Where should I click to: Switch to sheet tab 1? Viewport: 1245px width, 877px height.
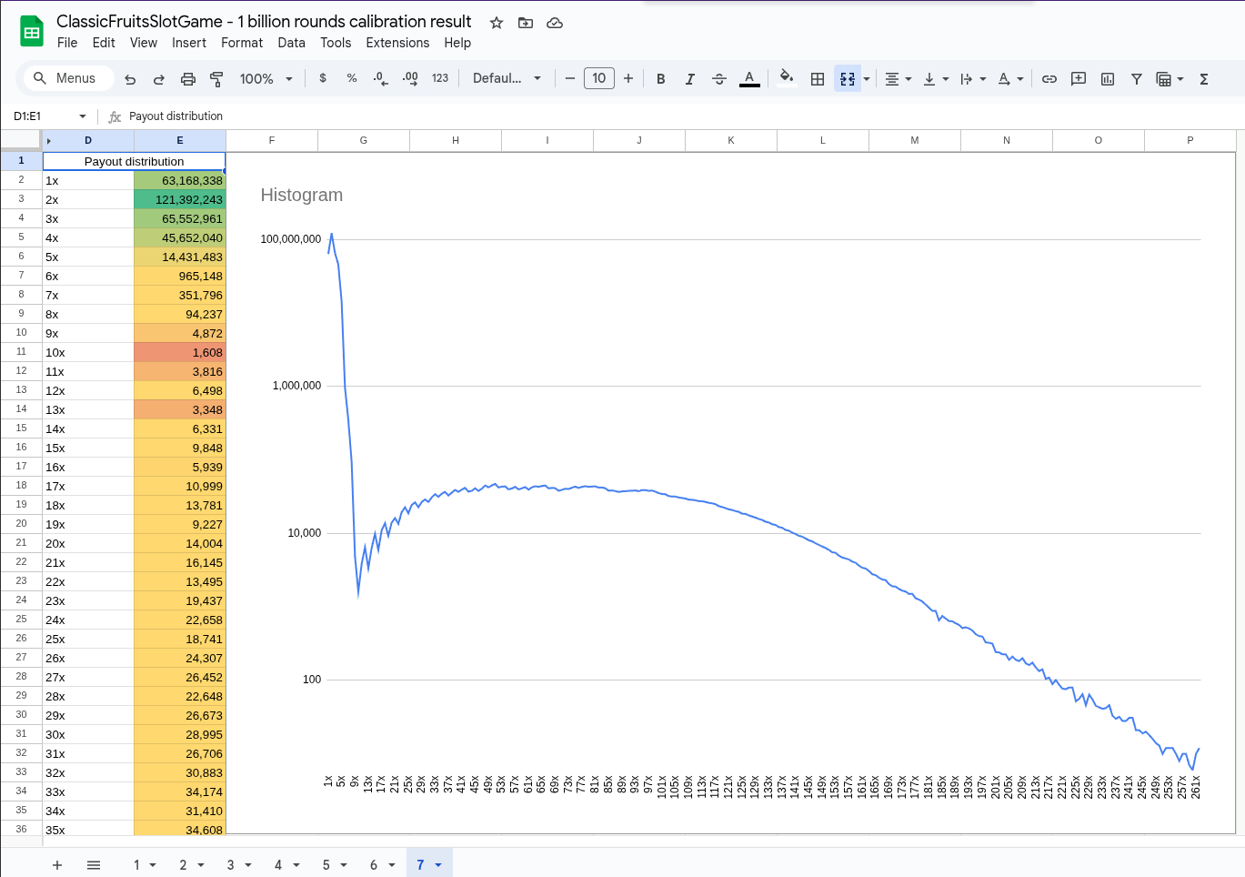click(x=136, y=865)
